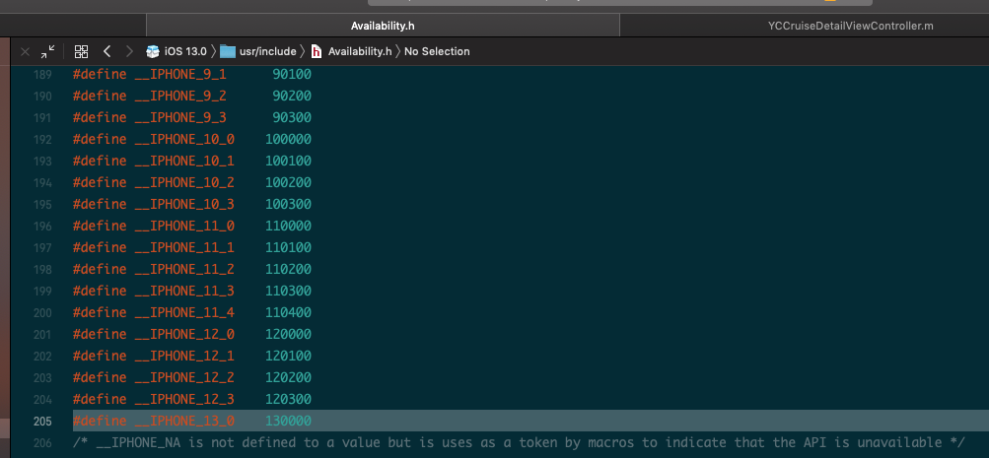Open the usr/include breadcrumb

267,51
